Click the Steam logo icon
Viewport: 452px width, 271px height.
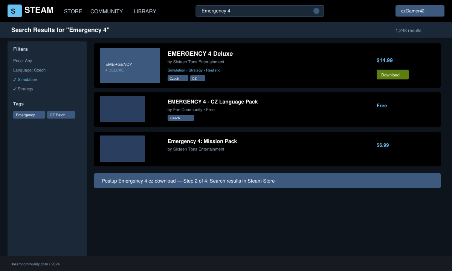pyautogui.click(x=15, y=11)
